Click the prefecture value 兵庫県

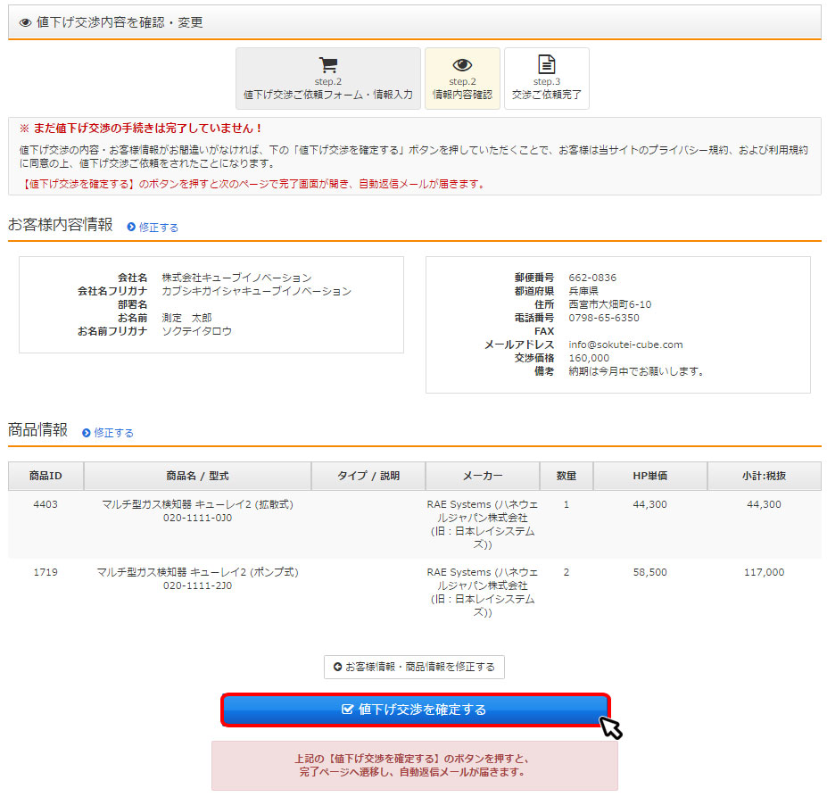tap(583, 291)
